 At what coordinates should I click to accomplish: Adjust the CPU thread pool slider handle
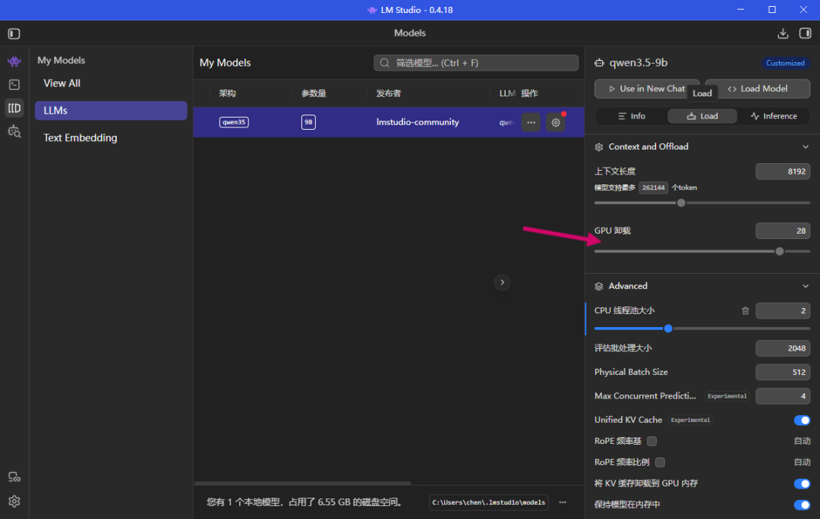pos(668,329)
